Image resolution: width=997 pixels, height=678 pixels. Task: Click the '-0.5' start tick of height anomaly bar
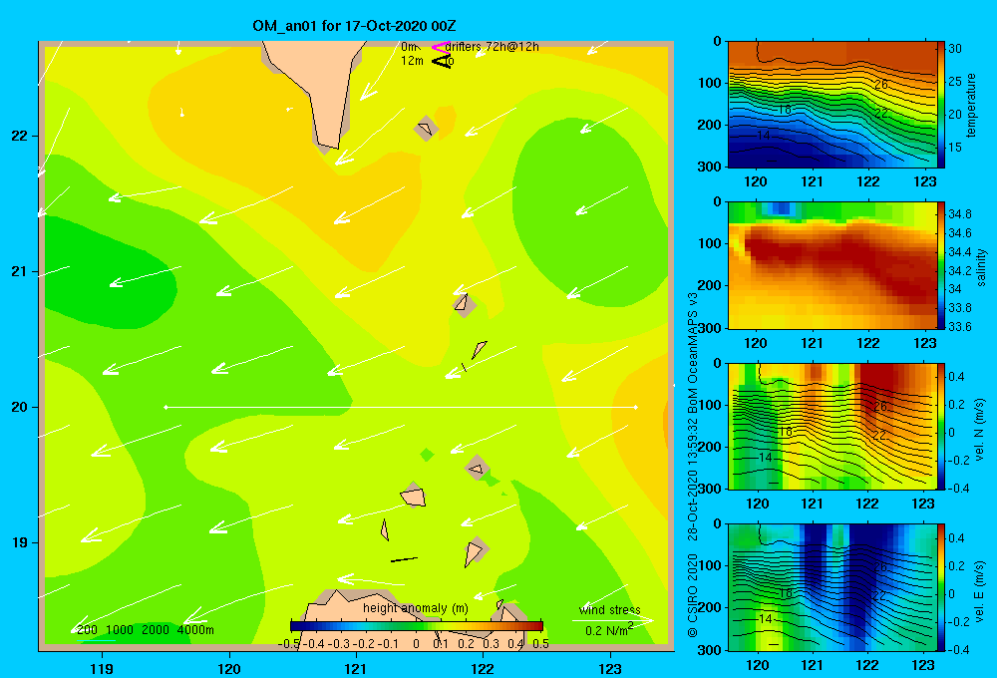point(289,644)
